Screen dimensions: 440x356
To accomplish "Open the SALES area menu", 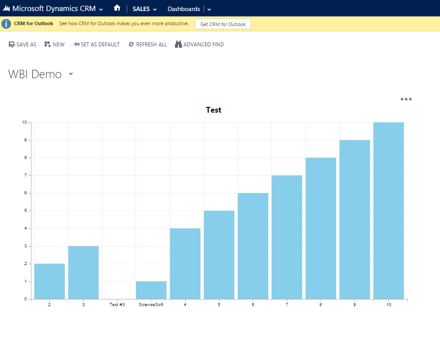I will (x=144, y=9).
